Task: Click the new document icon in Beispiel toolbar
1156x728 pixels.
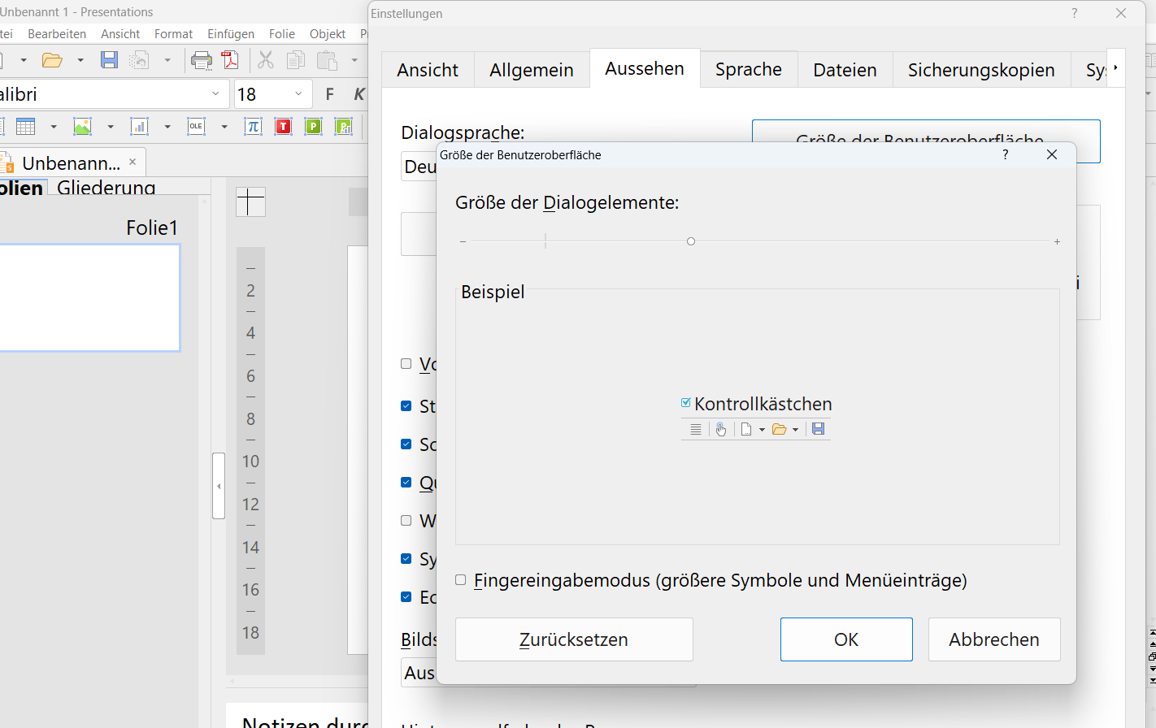Action: (746, 430)
